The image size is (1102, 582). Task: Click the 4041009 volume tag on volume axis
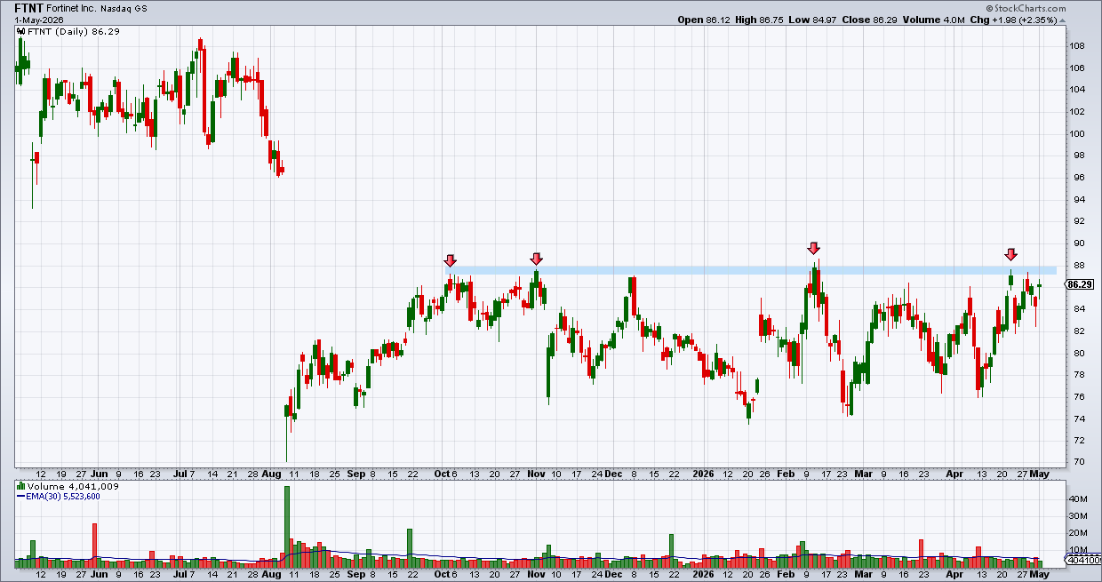[1082, 561]
